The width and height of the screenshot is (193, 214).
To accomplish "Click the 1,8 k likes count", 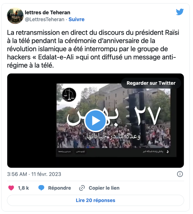I will tap(24, 188).
